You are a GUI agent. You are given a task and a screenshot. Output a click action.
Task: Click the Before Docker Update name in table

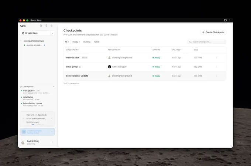77,76
